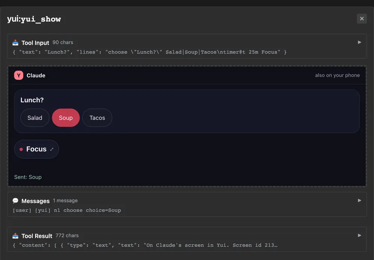The height and width of the screenshot is (260, 374).
Task: Open the Focus timer pill
Action: (x=37, y=149)
